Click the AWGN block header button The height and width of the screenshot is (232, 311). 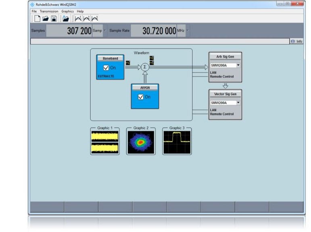145,87
